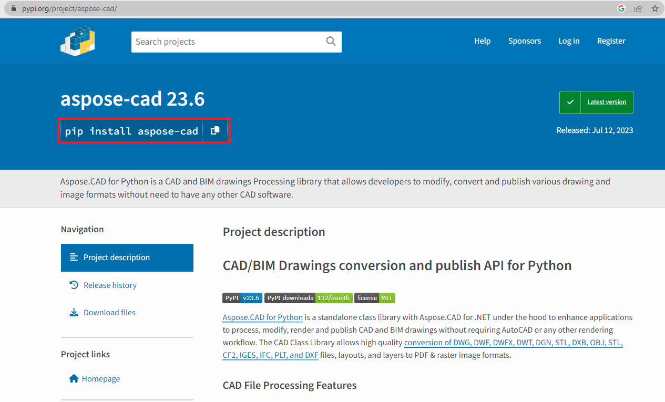The image size is (665, 402).
Task: Click the Project description main heading
Action: pos(274,232)
